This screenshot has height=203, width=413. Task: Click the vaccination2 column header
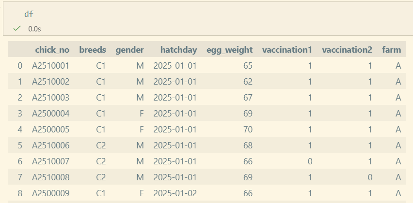(x=347, y=50)
